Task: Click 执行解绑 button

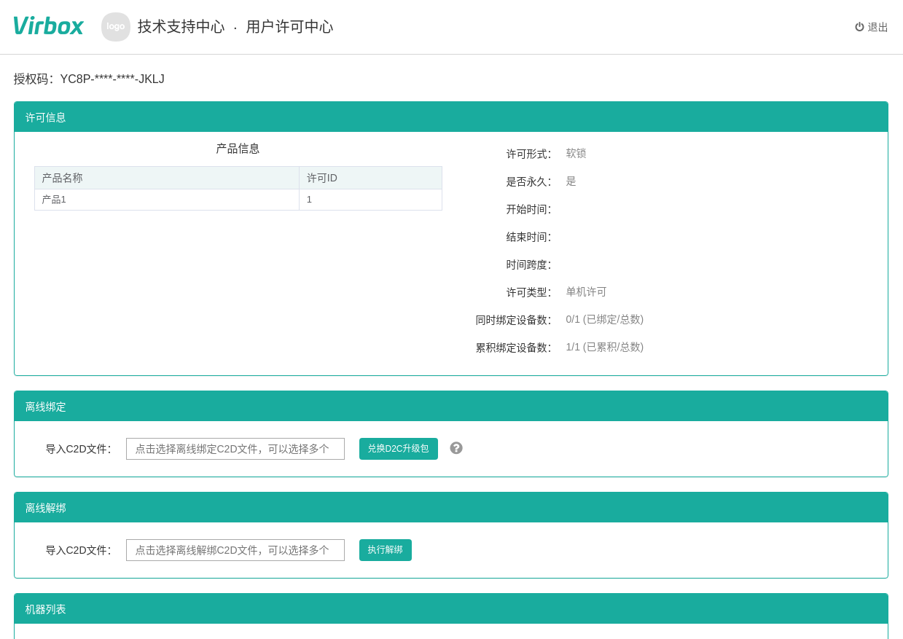Action: click(x=386, y=550)
